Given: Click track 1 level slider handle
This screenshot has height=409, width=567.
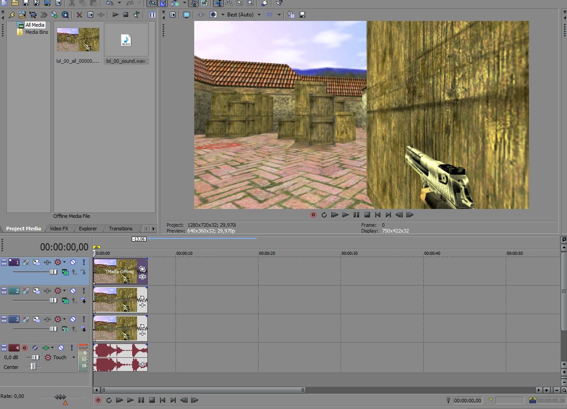Looking at the screenshot, I should coord(53,272).
